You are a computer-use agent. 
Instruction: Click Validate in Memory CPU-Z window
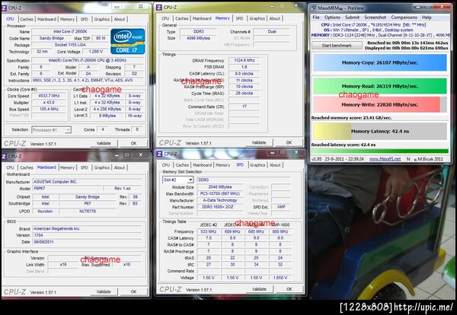(x=259, y=142)
